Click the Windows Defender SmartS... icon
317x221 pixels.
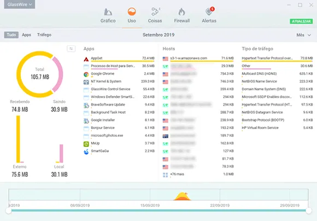(x=86, y=97)
